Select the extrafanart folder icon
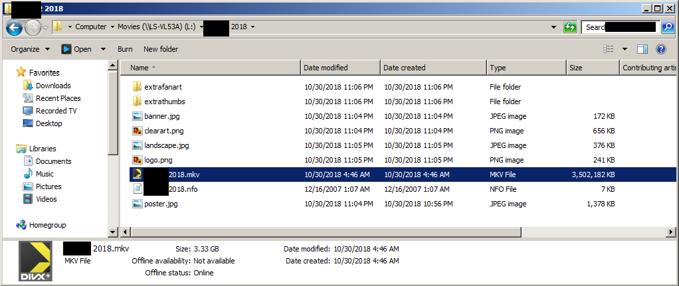The height and width of the screenshot is (286, 679). [x=138, y=86]
